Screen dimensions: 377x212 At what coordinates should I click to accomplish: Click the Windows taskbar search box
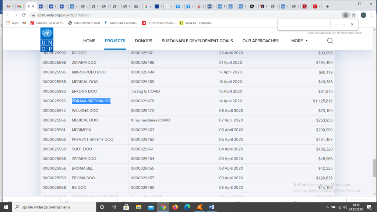(54, 207)
